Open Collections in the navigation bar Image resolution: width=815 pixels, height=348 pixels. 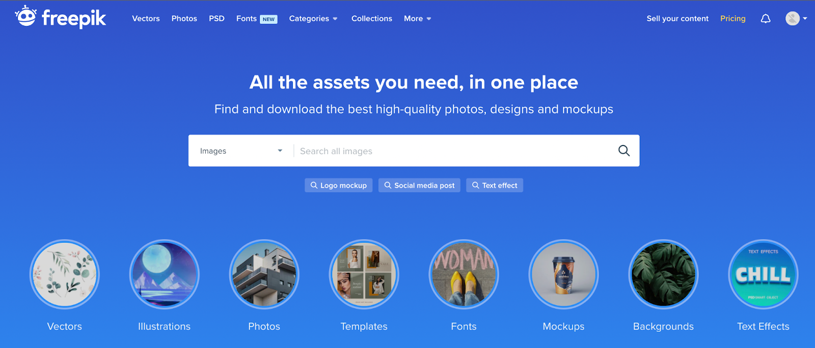coord(372,18)
